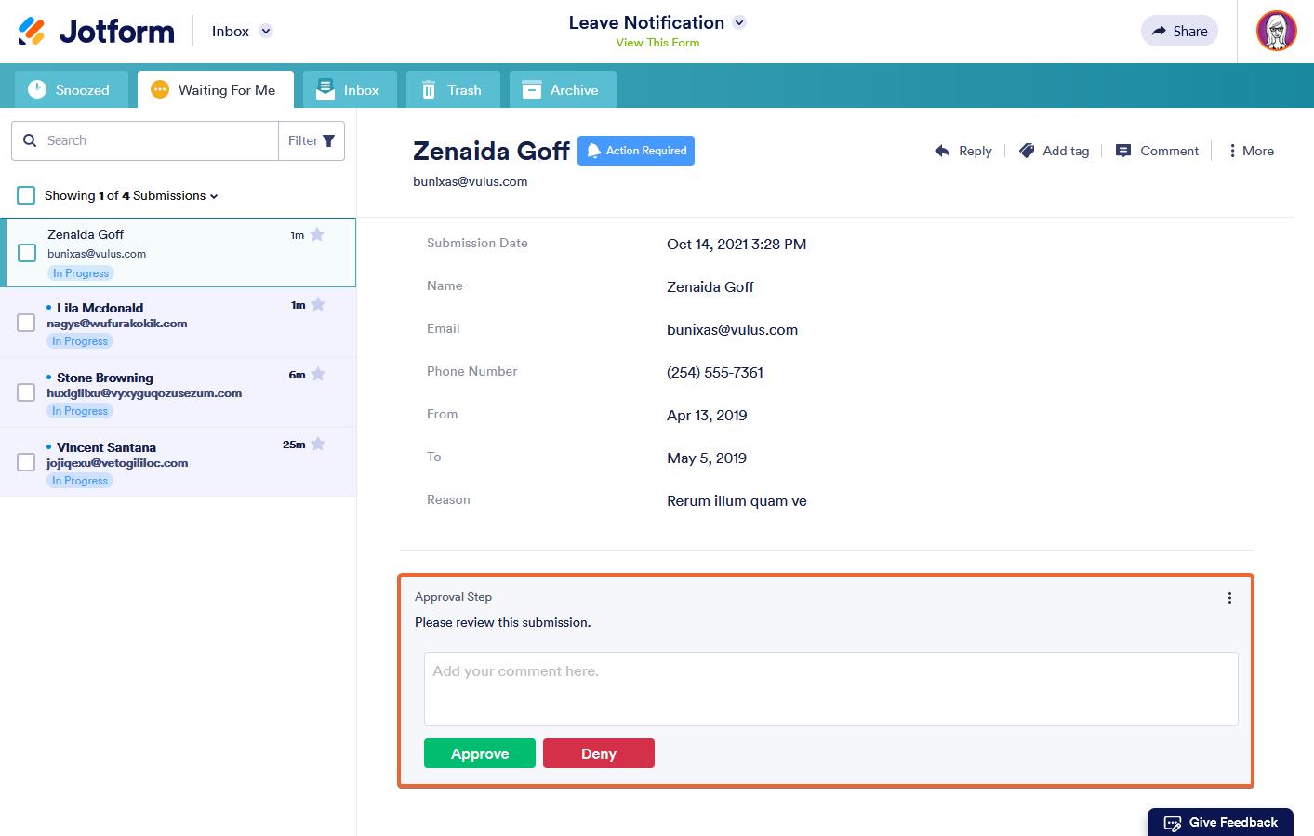
Task: Check the Lila Mcdonald submission checkbox
Action: (26, 323)
